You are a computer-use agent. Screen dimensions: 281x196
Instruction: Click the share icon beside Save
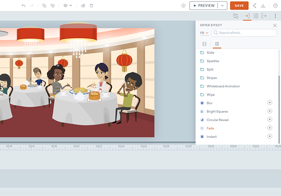(254, 6)
